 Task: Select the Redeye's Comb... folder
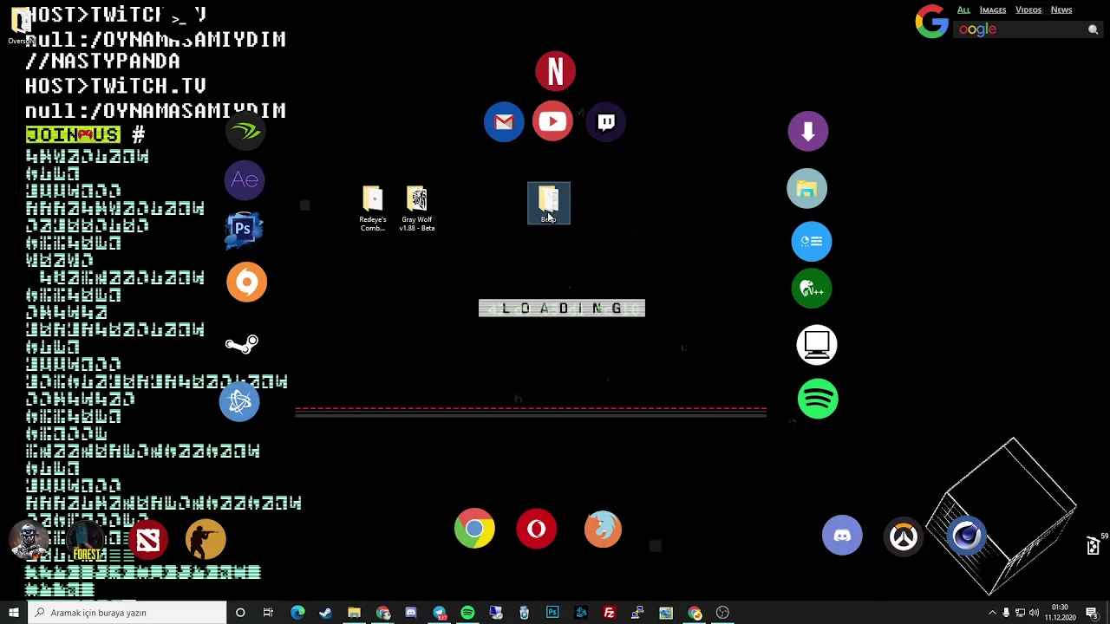click(x=373, y=209)
